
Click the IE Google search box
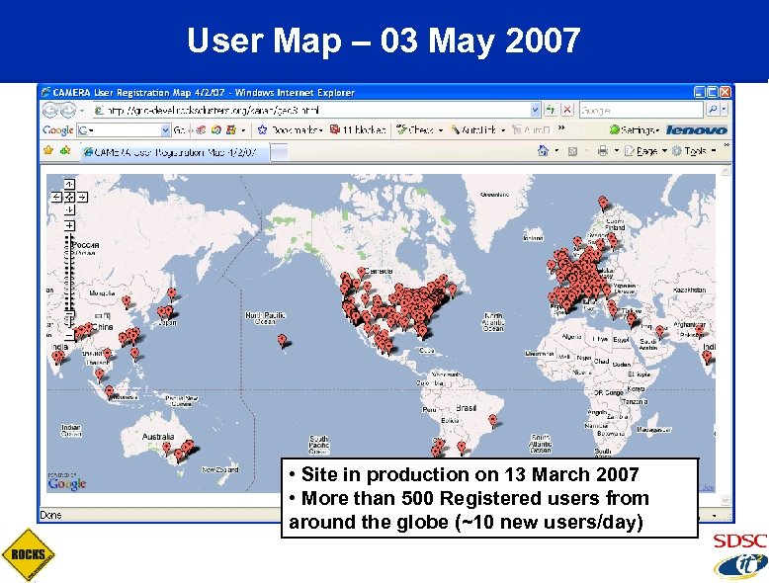point(641,111)
